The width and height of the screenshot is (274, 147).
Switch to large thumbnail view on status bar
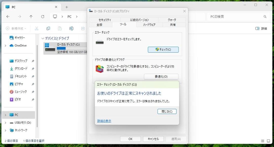click(x=268, y=141)
